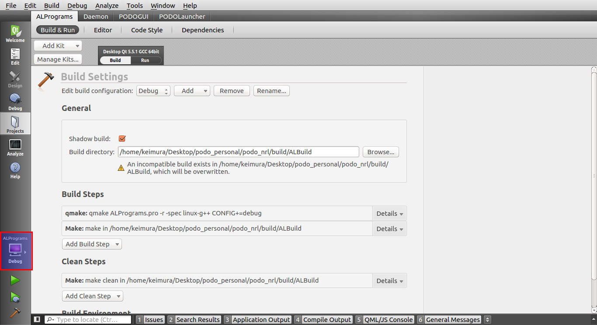The width and height of the screenshot is (597, 325).
Task: Open the Help mode
Action: tap(15, 170)
